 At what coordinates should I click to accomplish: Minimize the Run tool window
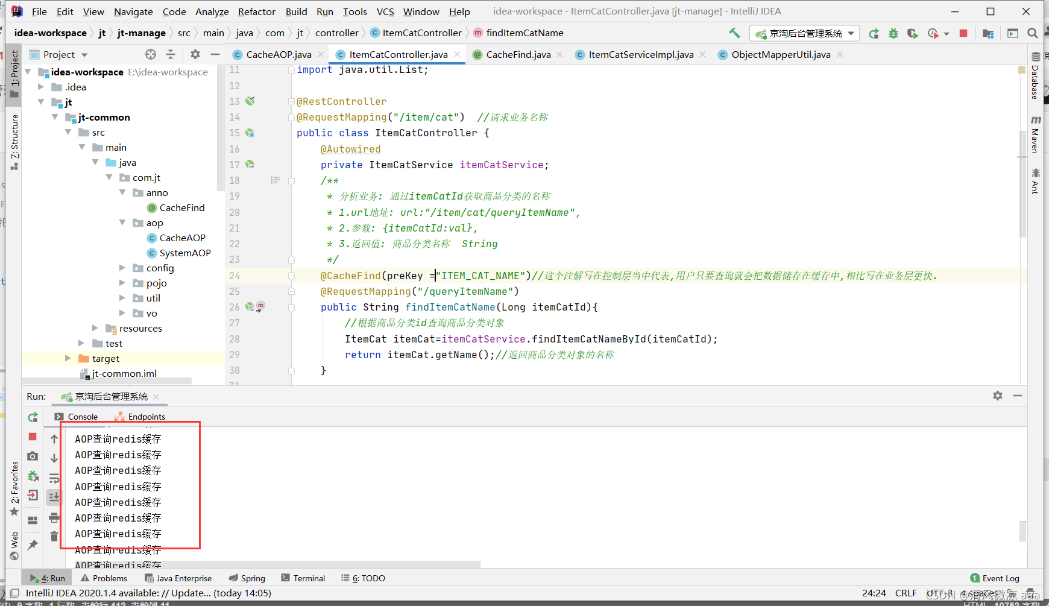1018,396
